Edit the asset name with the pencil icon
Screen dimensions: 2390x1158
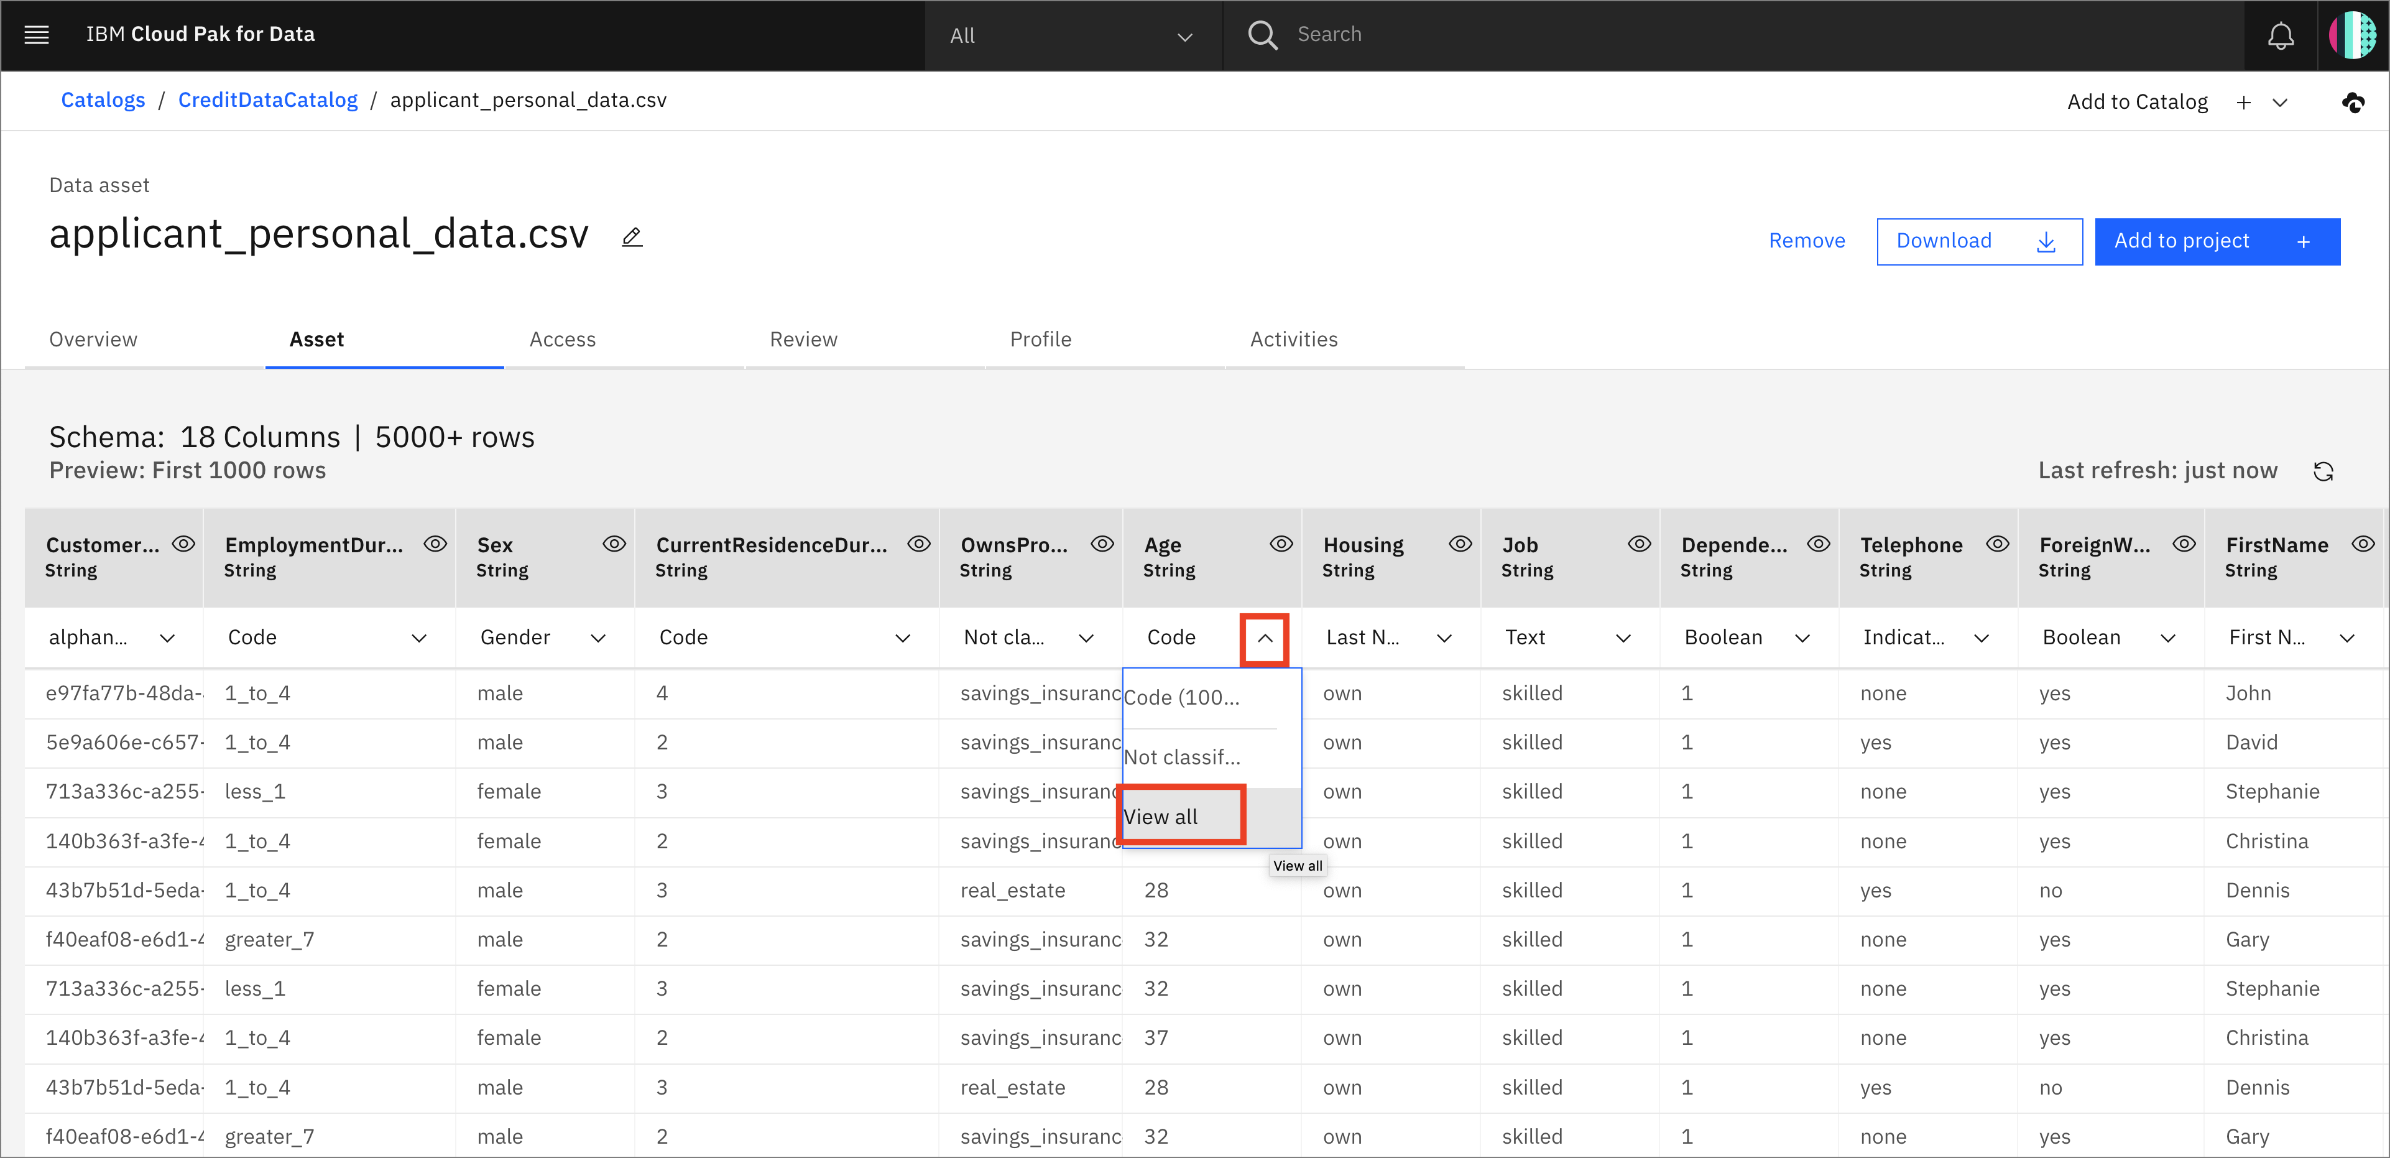(x=632, y=236)
